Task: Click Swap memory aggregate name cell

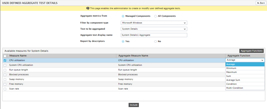Action: click(126, 79)
